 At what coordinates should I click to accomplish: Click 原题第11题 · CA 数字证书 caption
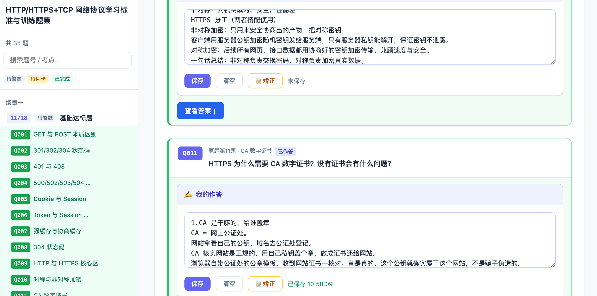[240, 151]
